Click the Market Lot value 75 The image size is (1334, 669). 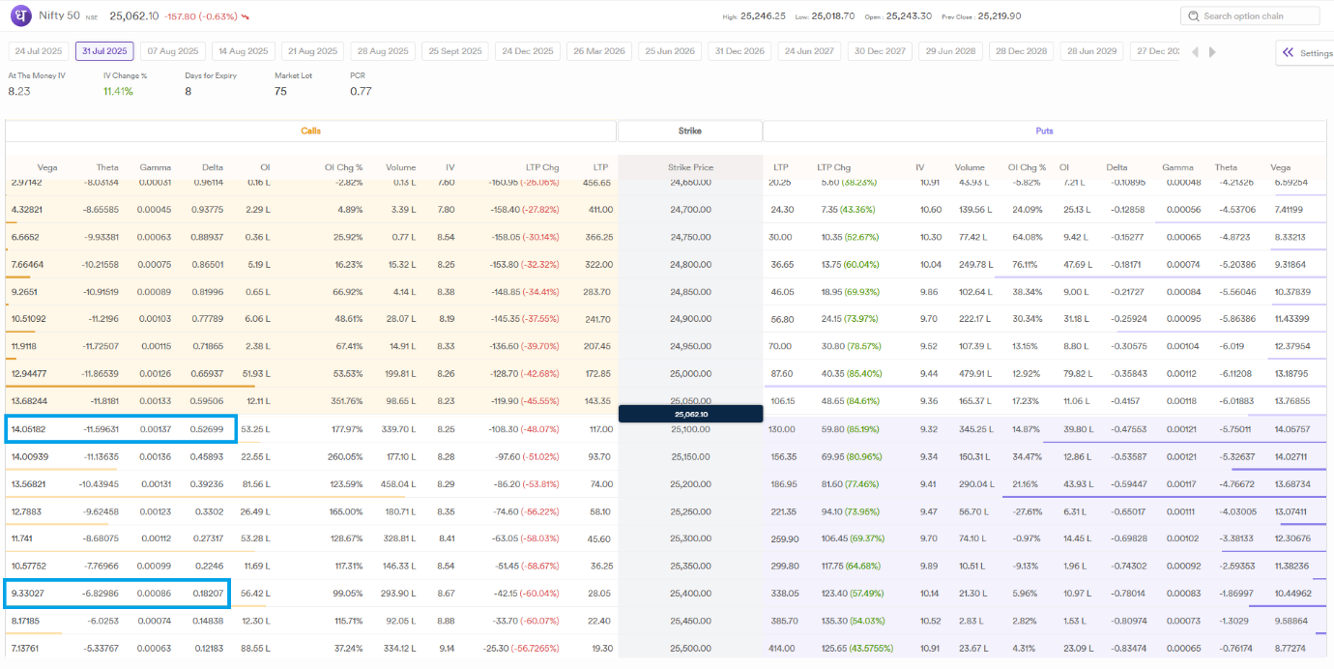click(280, 91)
